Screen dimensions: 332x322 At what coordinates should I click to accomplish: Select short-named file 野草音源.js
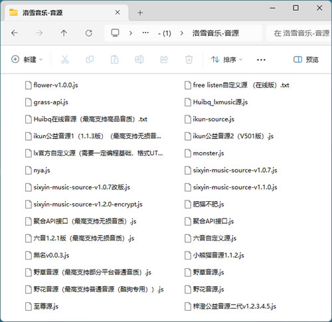tap(205, 272)
